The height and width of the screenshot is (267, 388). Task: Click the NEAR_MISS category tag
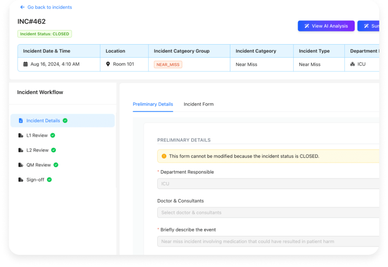(x=168, y=65)
